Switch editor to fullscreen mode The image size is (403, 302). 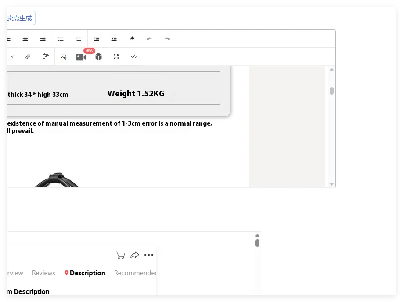point(116,56)
